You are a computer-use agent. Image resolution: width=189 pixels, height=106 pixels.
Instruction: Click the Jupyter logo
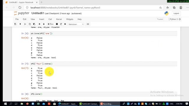click(22, 13)
